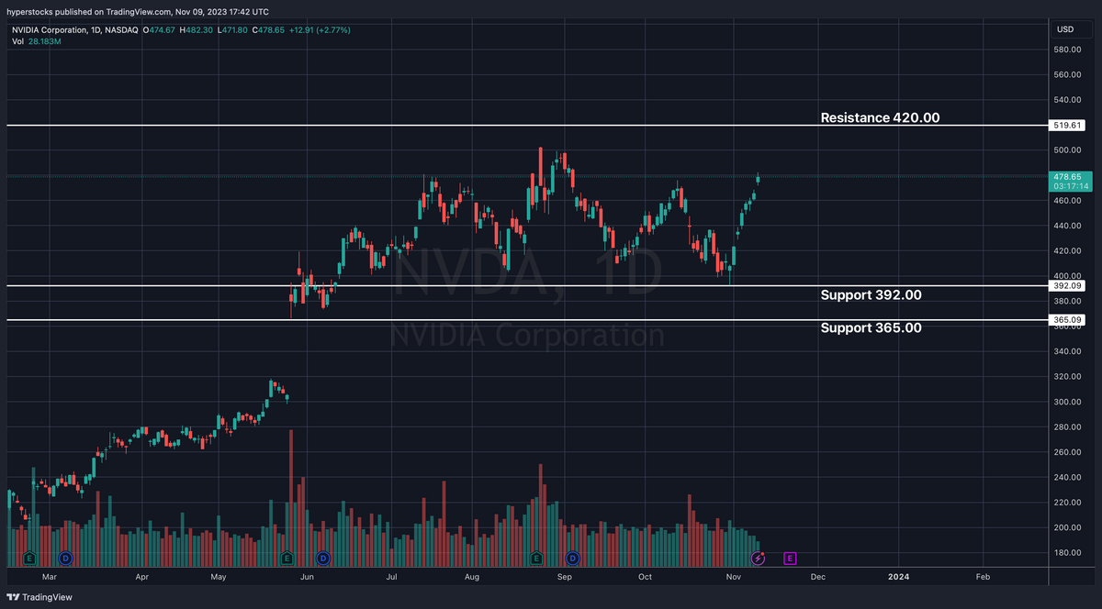Click the earnings E badge below March

coord(29,557)
